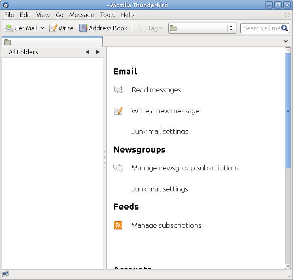Click the Feeds section heading

pos(126,207)
